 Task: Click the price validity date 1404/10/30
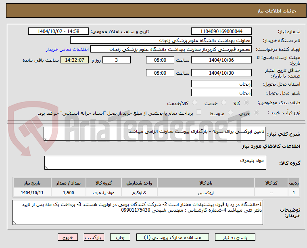(221, 73)
